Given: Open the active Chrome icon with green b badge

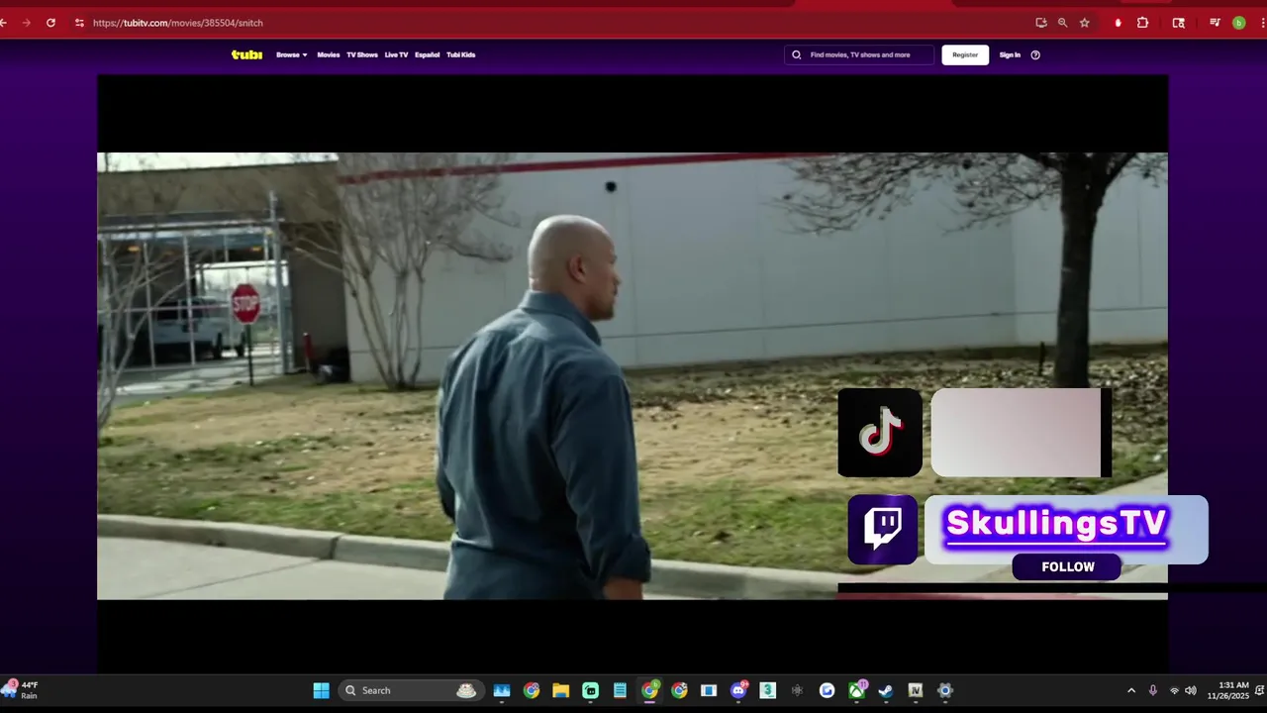Looking at the screenshot, I should pos(649,690).
